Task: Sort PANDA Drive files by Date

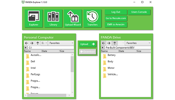Action: tap(127, 51)
